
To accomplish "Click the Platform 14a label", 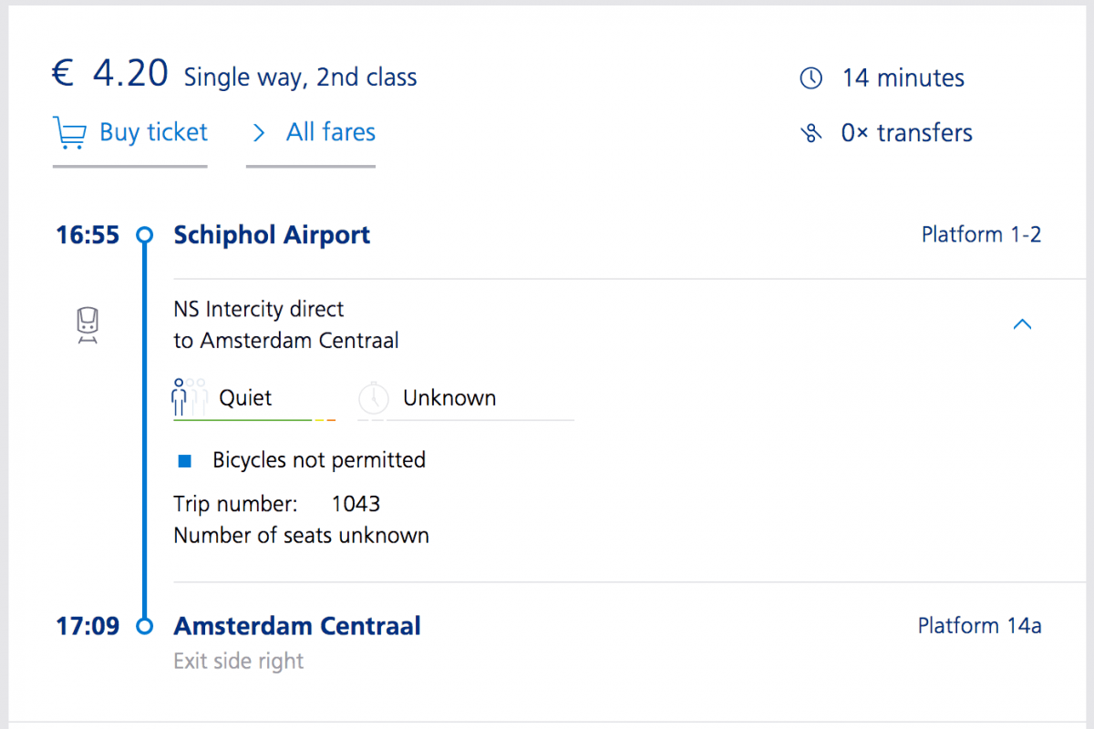I will [x=979, y=627].
